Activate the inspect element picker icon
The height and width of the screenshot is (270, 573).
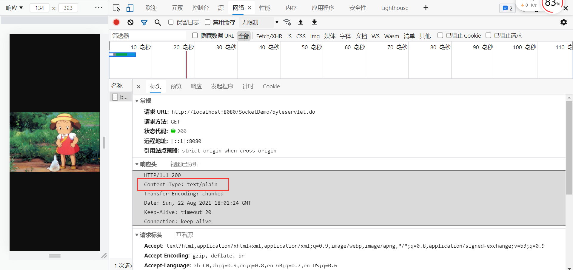[116, 8]
